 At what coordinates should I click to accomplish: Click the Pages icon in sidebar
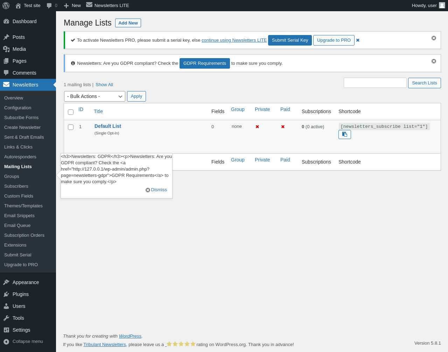coord(6,61)
